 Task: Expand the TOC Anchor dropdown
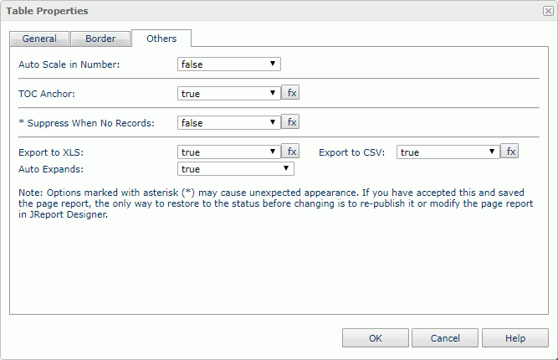point(229,93)
